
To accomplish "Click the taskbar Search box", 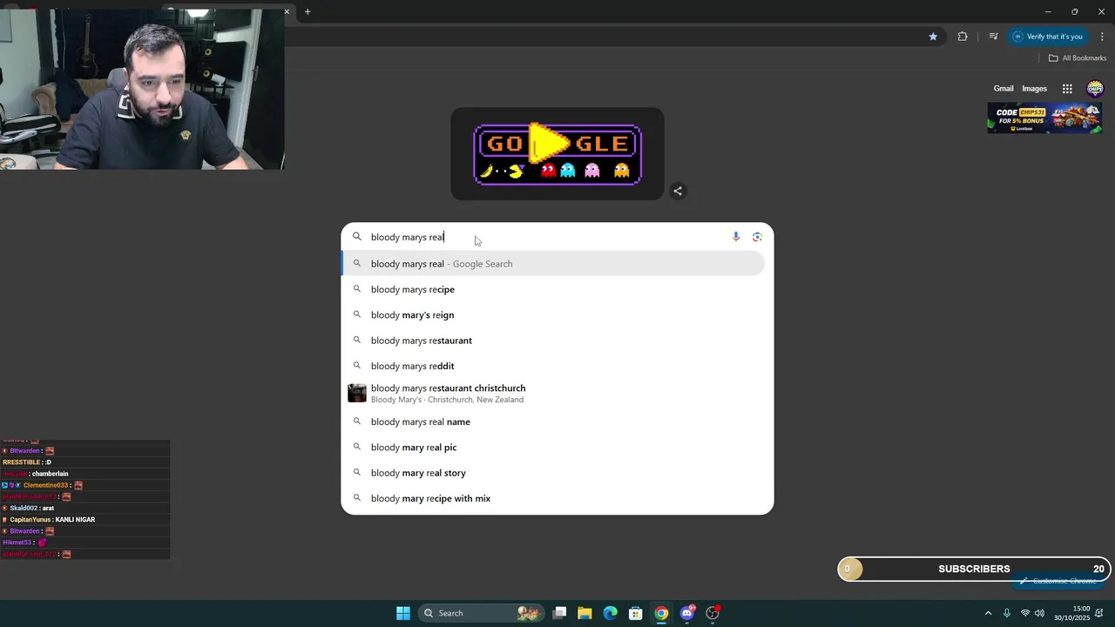I will coord(481,613).
